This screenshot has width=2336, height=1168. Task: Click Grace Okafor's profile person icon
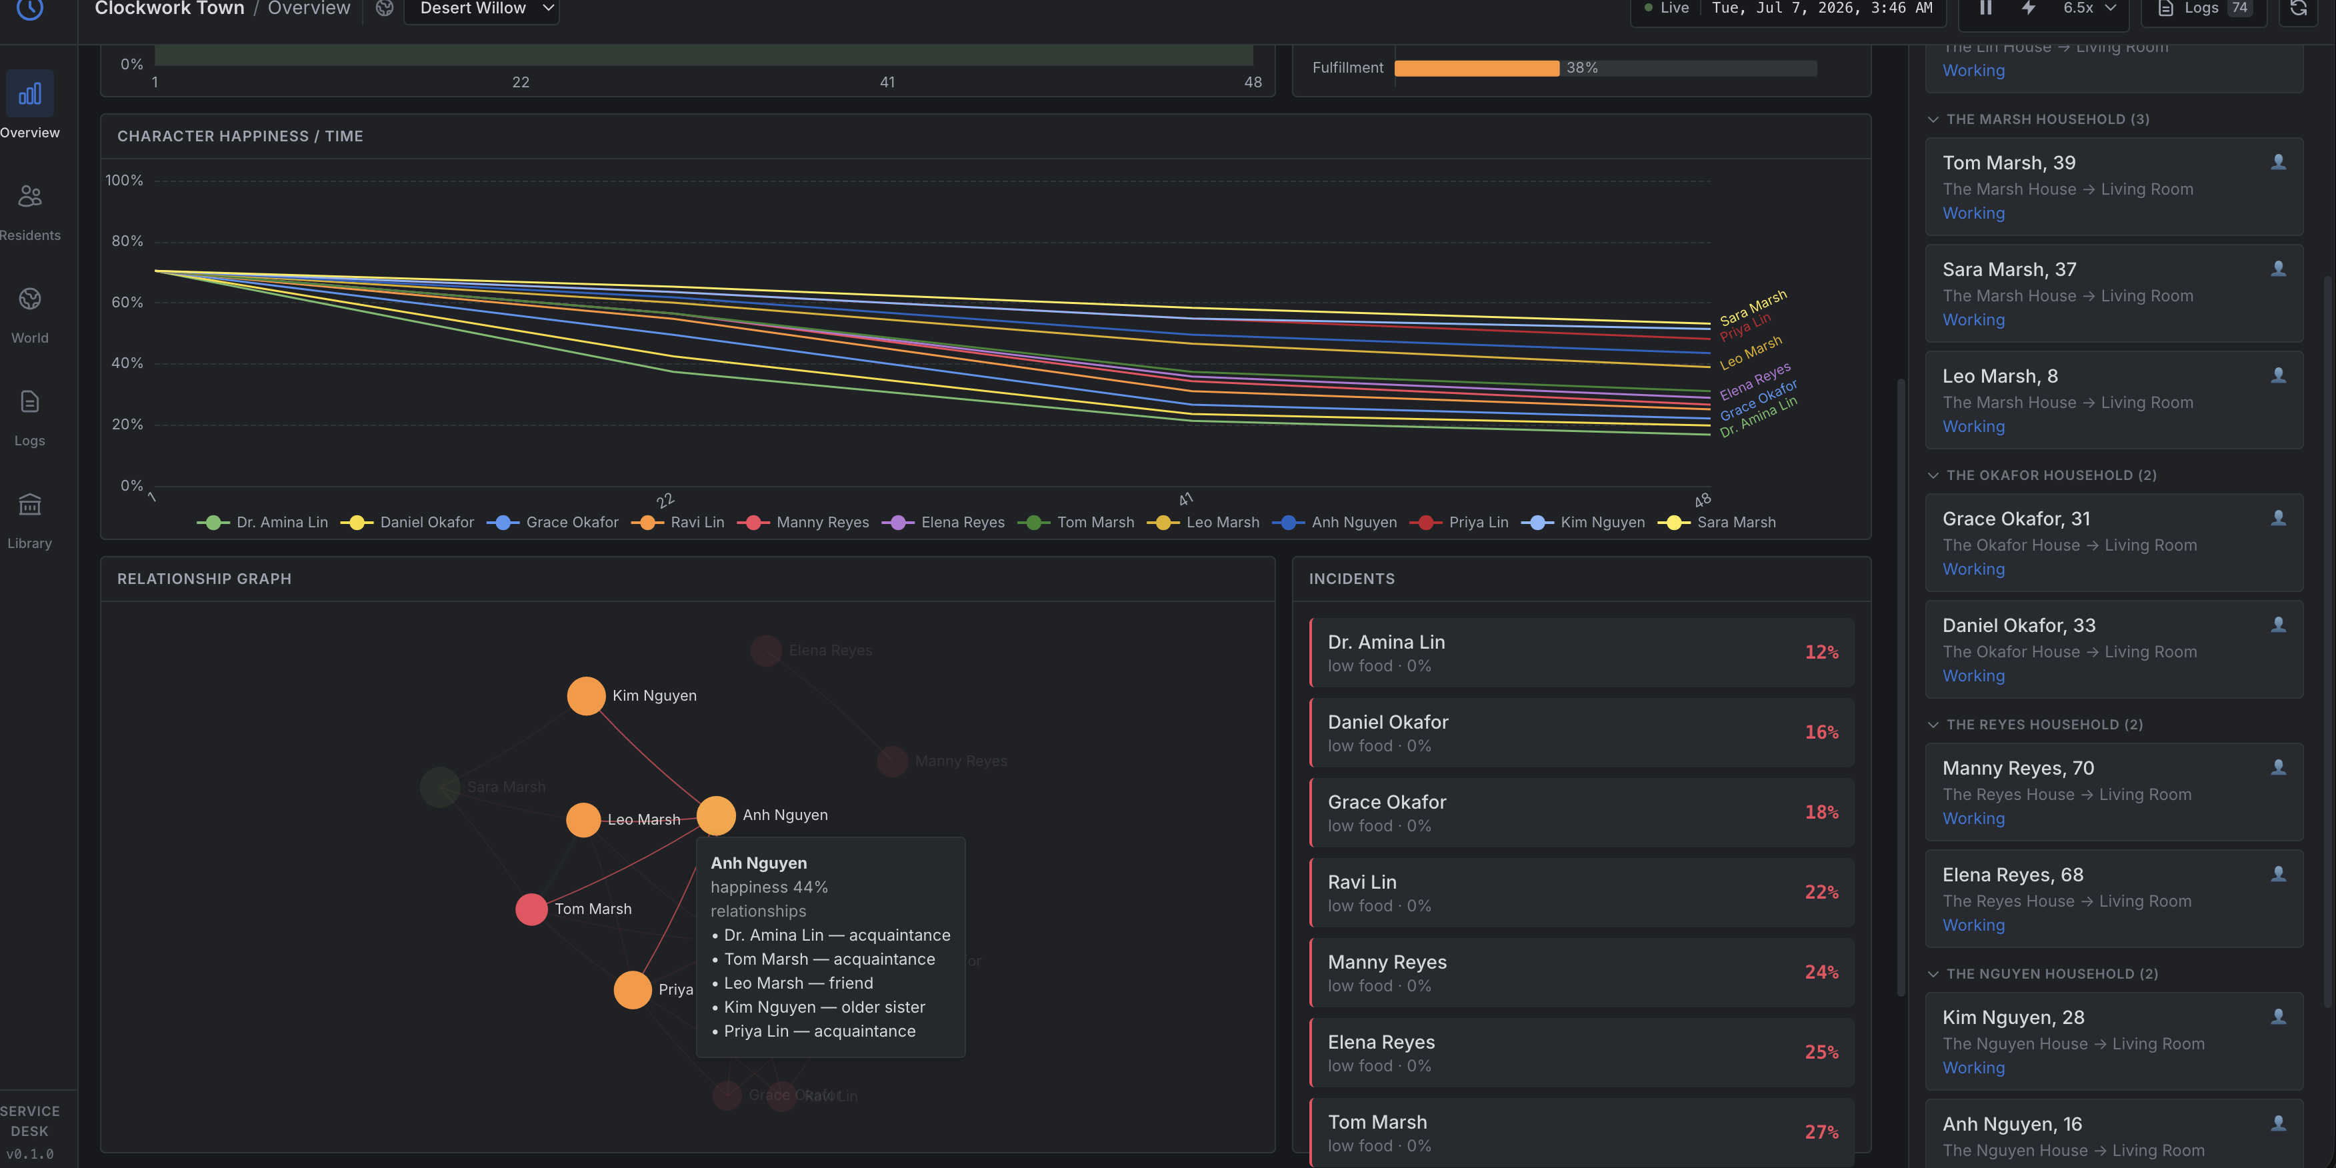(2277, 518)
